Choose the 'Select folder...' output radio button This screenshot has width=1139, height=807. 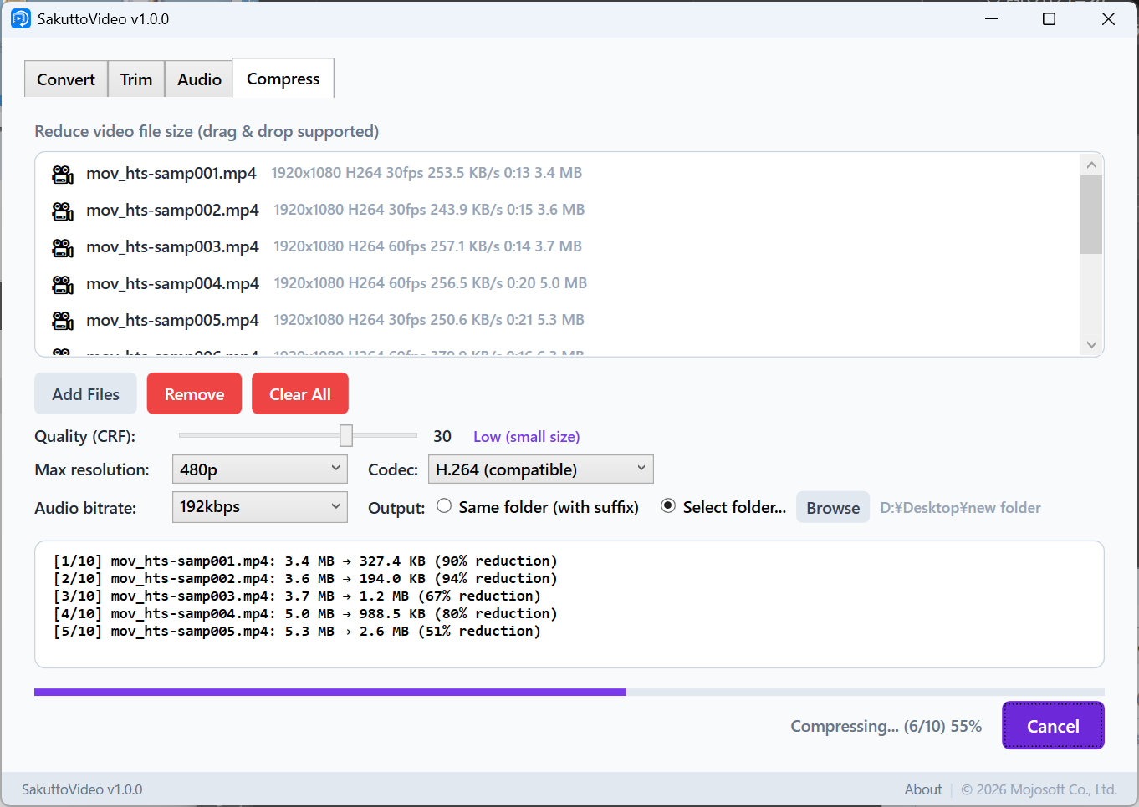click(x=668, y=506)
